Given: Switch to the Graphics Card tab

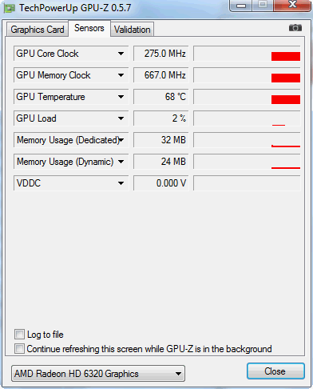Looking at the screenshot, I should 38,30.
